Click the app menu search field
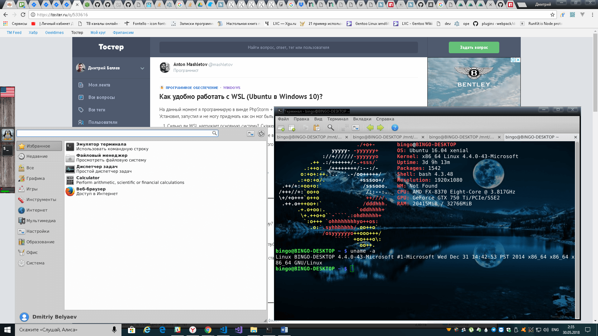The image size is (598, 336). click(117, 133)
